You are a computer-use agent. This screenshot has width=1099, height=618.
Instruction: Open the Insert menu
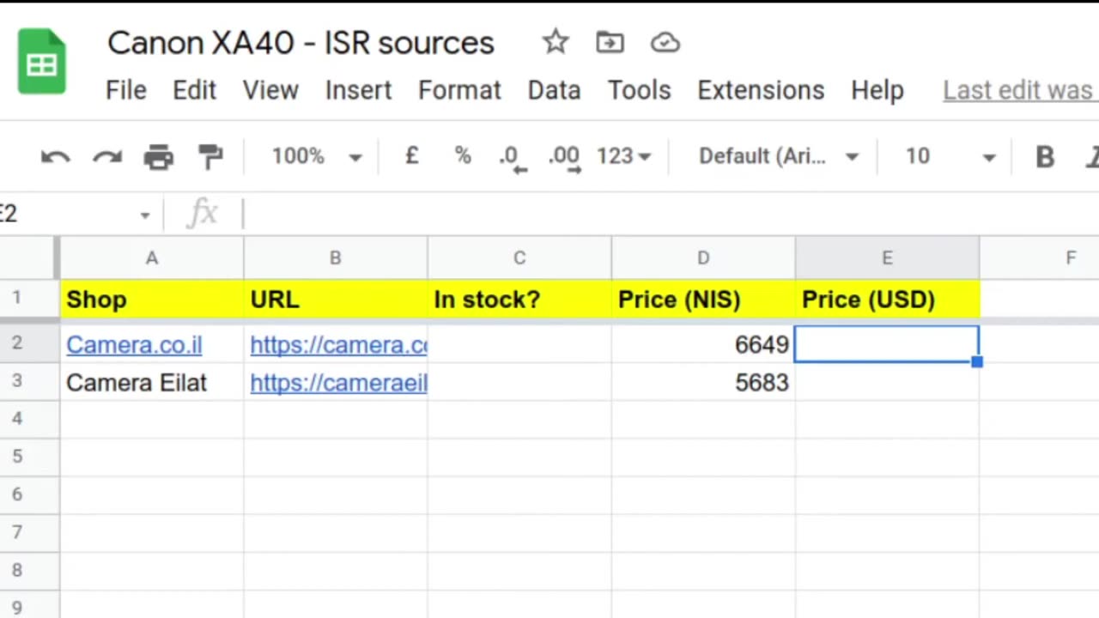point(358,90)
